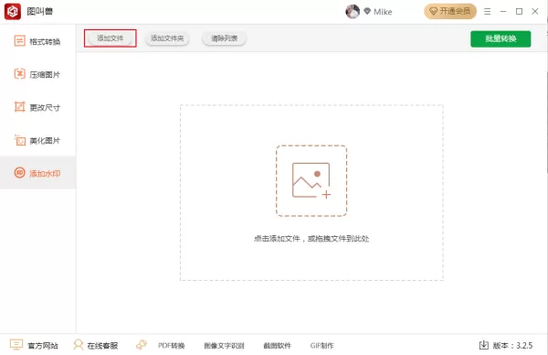The width and height of the screenshot is (548, 355).
Task: Select the 美化图片 beautify icon
Action: (19, 140)
